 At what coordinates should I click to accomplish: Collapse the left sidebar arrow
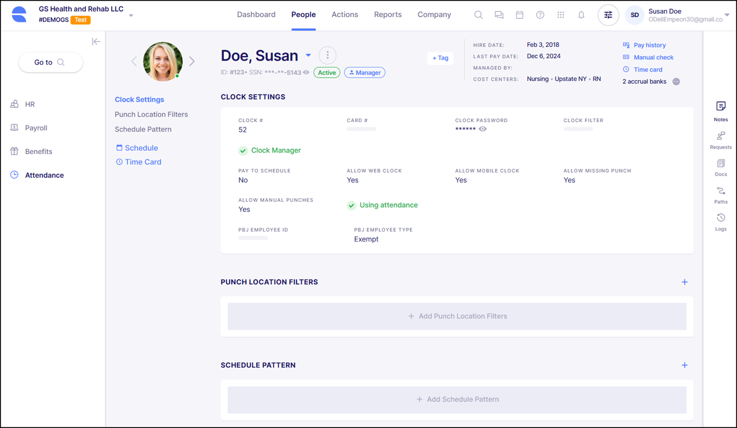(96, 41)
